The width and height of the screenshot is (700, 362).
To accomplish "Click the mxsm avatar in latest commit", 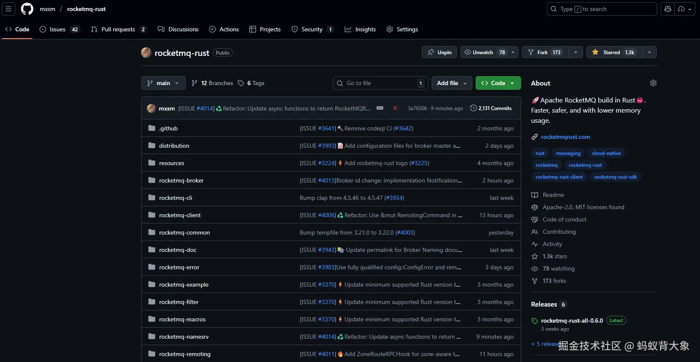I will pyautogui.click(x=151, y=108).
